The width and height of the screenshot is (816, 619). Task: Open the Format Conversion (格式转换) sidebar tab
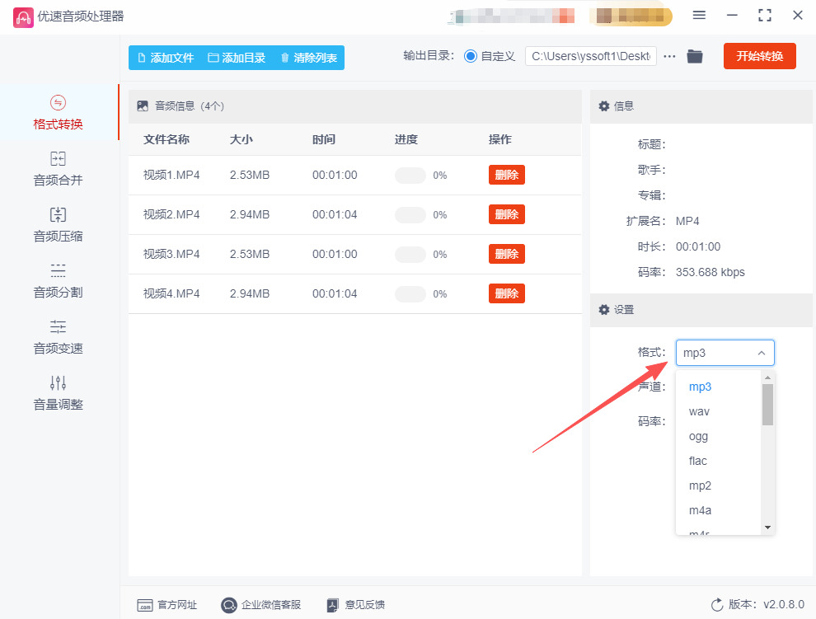[x=59, y=112]
